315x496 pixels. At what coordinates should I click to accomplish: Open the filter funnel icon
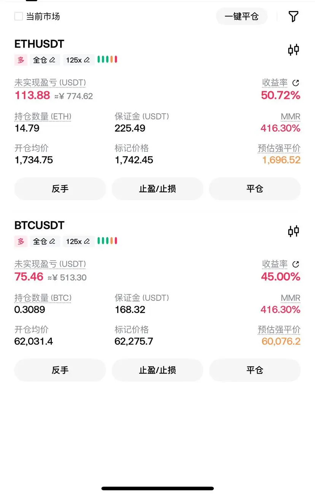(x=293, y=16)
